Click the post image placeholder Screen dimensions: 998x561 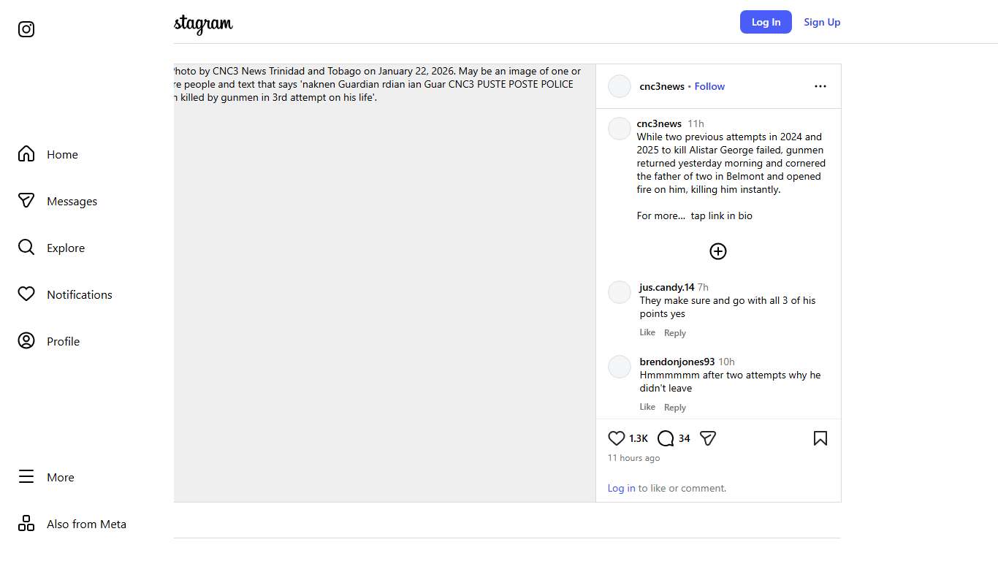(x=384, y=292)
